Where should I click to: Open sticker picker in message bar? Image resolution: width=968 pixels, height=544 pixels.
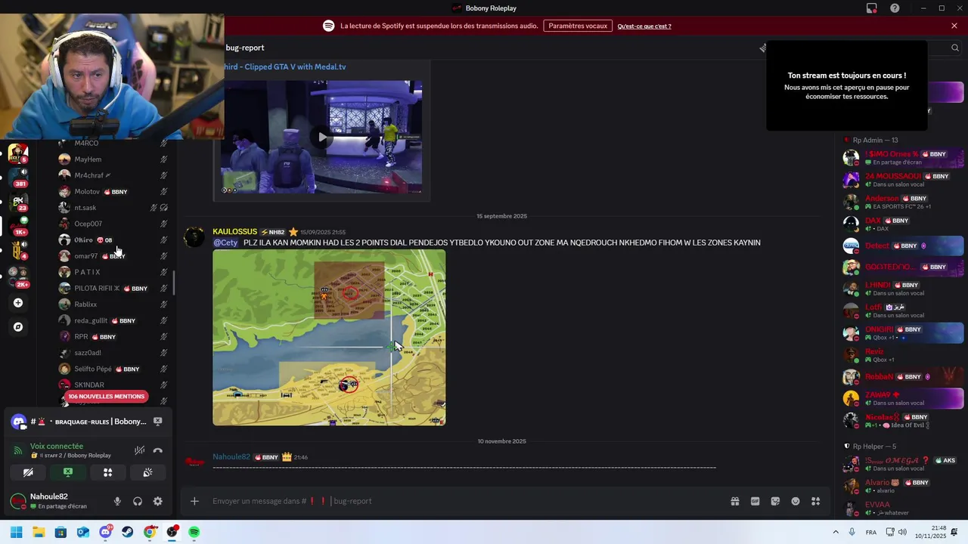tap(775, 501)
